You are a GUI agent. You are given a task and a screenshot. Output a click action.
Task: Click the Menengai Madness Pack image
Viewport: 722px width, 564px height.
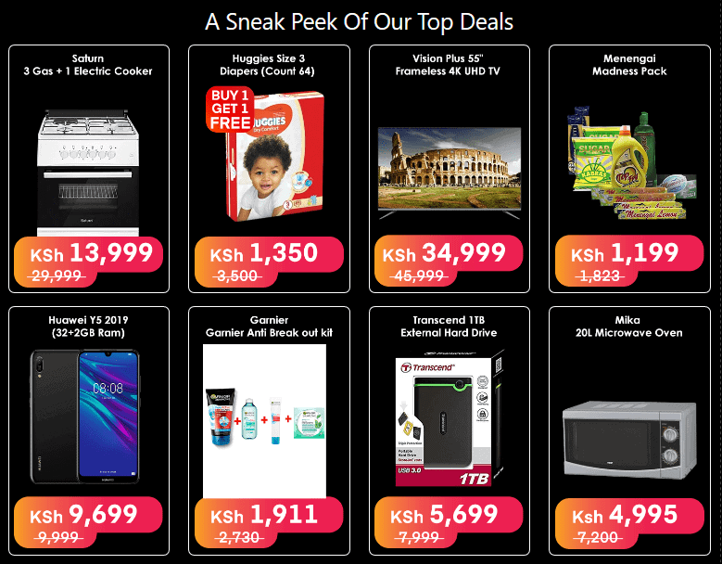[631, 163]
